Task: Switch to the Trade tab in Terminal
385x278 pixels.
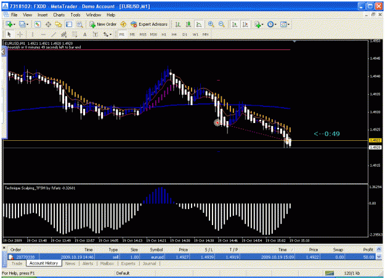Action: [17, 263]
